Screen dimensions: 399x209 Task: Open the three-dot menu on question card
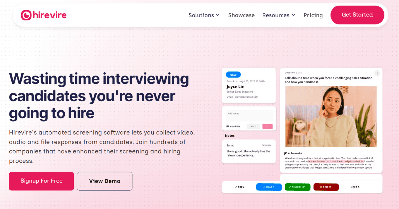pyautogui.click(x=377, y=73)
